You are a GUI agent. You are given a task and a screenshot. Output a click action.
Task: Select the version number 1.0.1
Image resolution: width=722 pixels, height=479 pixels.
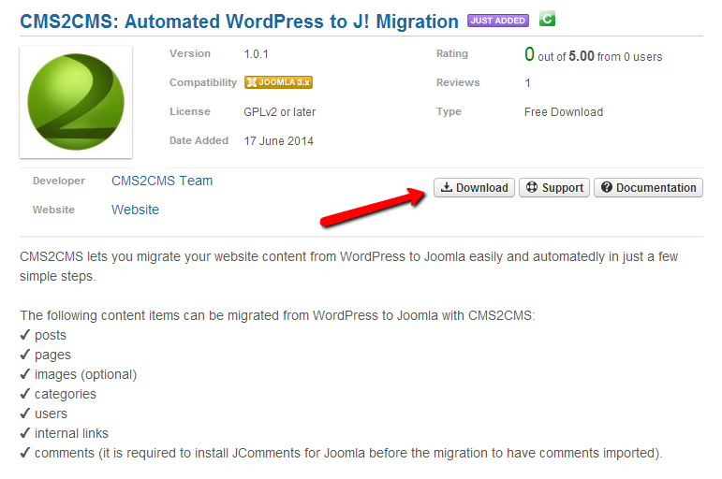point(256,54)
